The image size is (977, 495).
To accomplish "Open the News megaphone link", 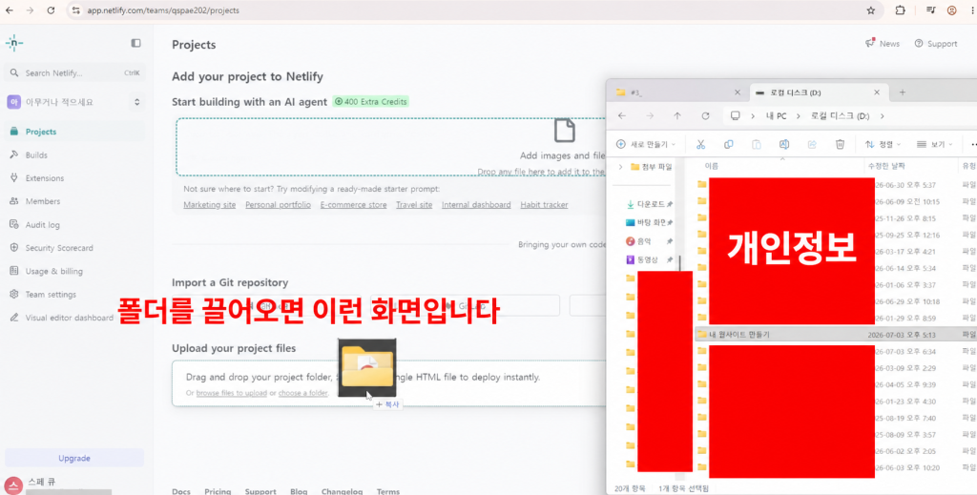I will 883,44.
